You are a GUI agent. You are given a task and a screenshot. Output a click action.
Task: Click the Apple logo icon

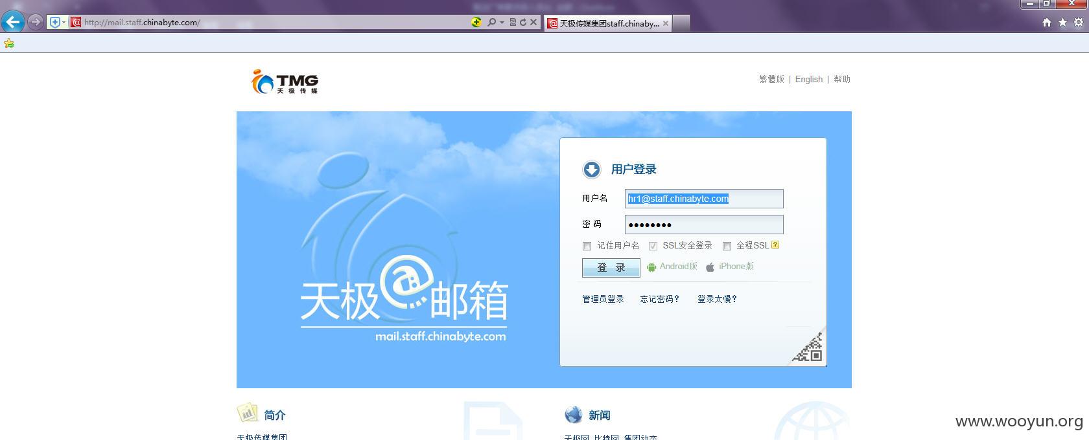coord(710,267)
